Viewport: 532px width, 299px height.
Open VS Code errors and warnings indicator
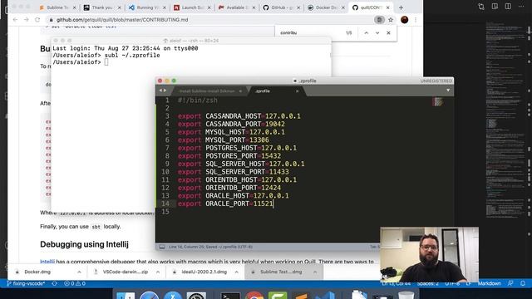click(x=75, y=283)
